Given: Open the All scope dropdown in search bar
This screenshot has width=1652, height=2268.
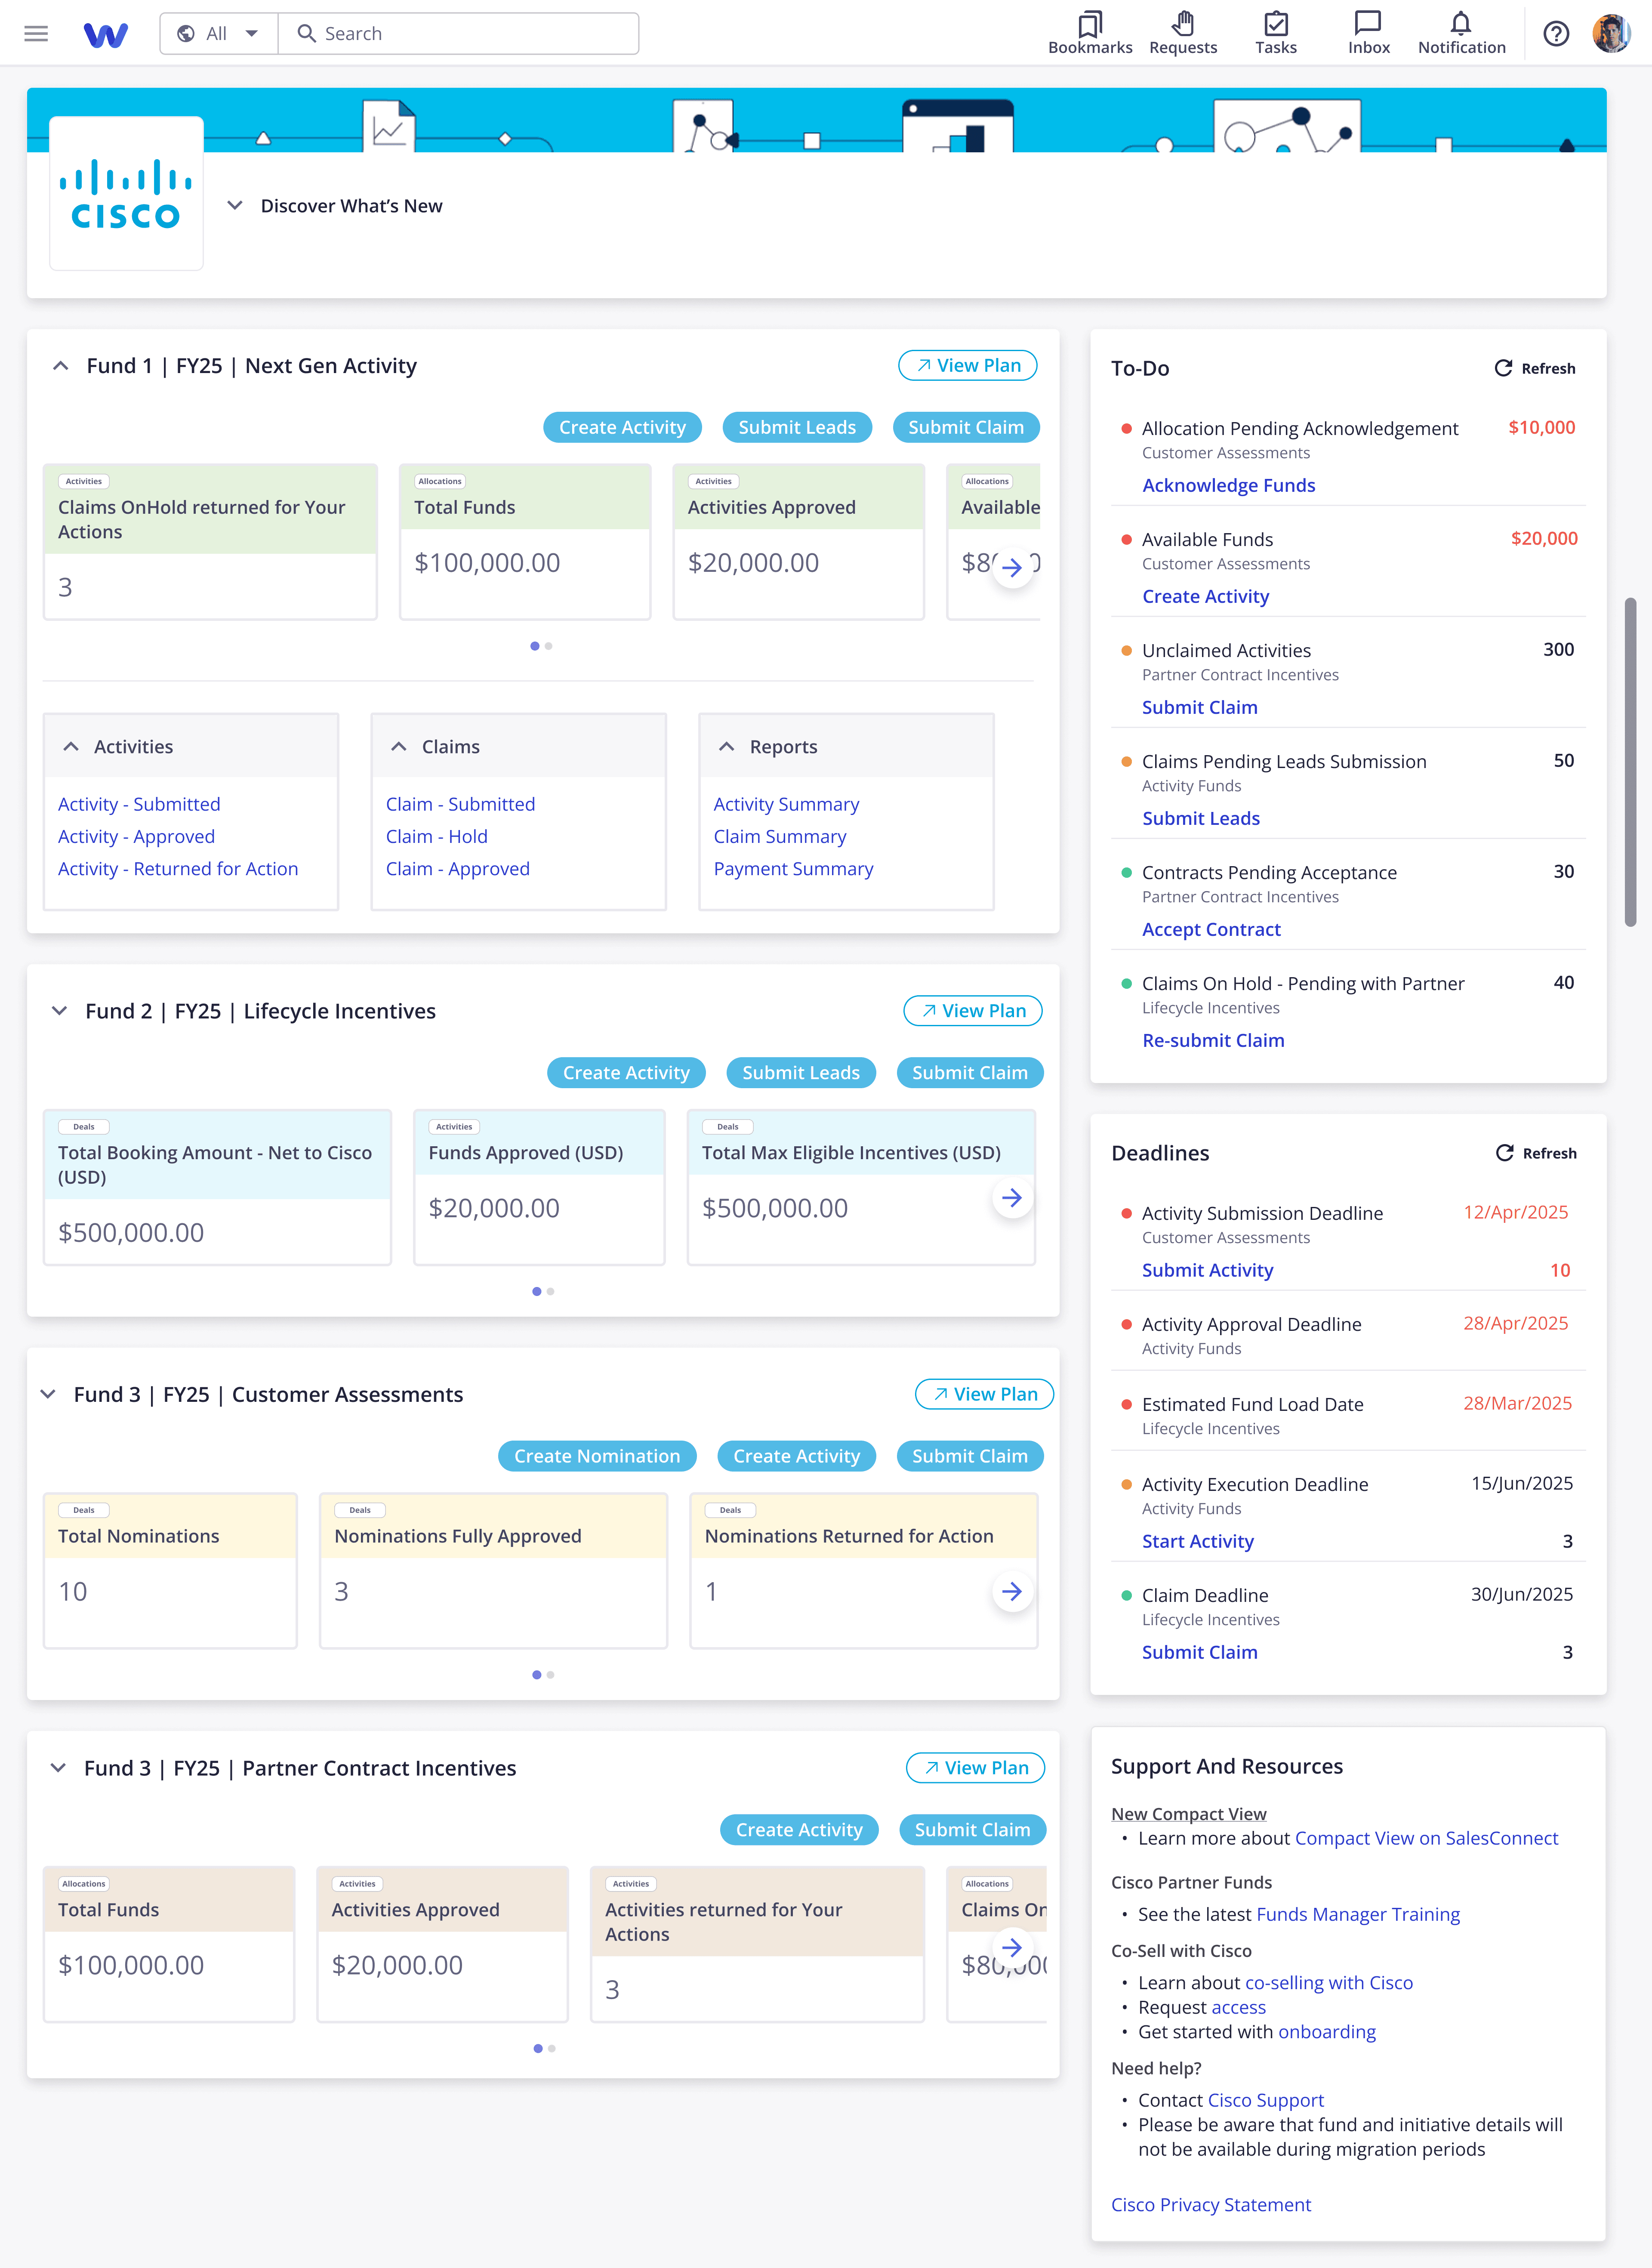Looking at the screenshot, I should point(219,34).
